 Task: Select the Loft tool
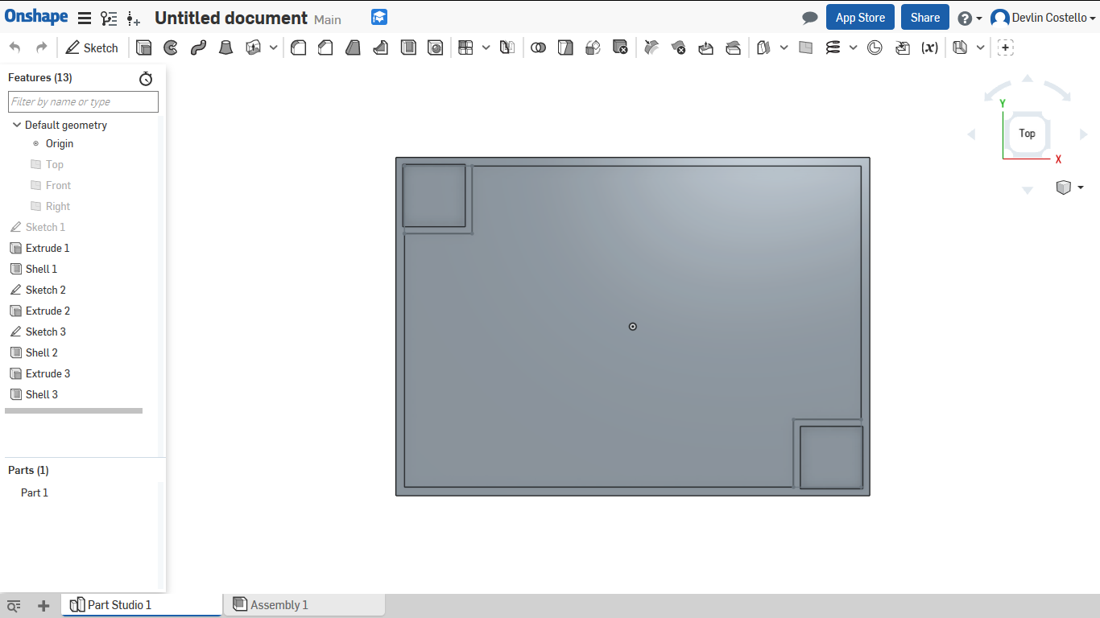[x=225, y=47]
